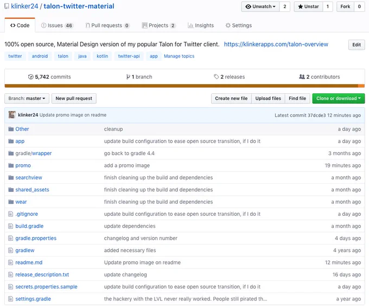
Task: Select the twitter topic tag
Action: 15,56
